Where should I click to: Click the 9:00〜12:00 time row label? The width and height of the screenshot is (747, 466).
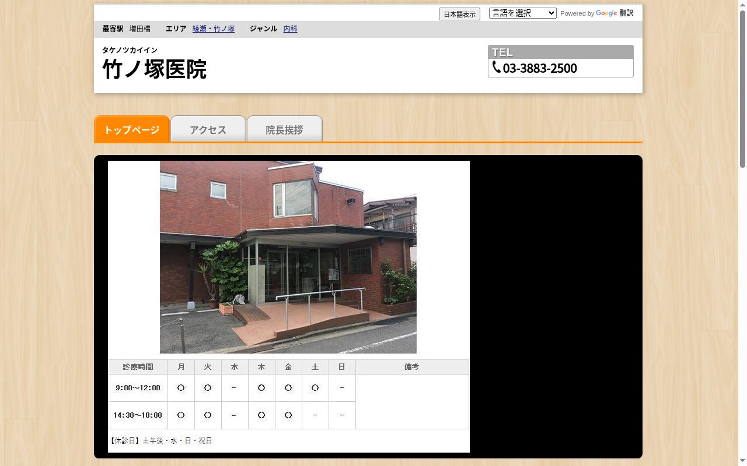click(138, 388)
